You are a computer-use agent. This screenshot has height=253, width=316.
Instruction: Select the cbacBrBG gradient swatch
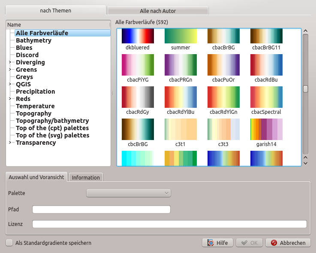click(x=223, y=36)
